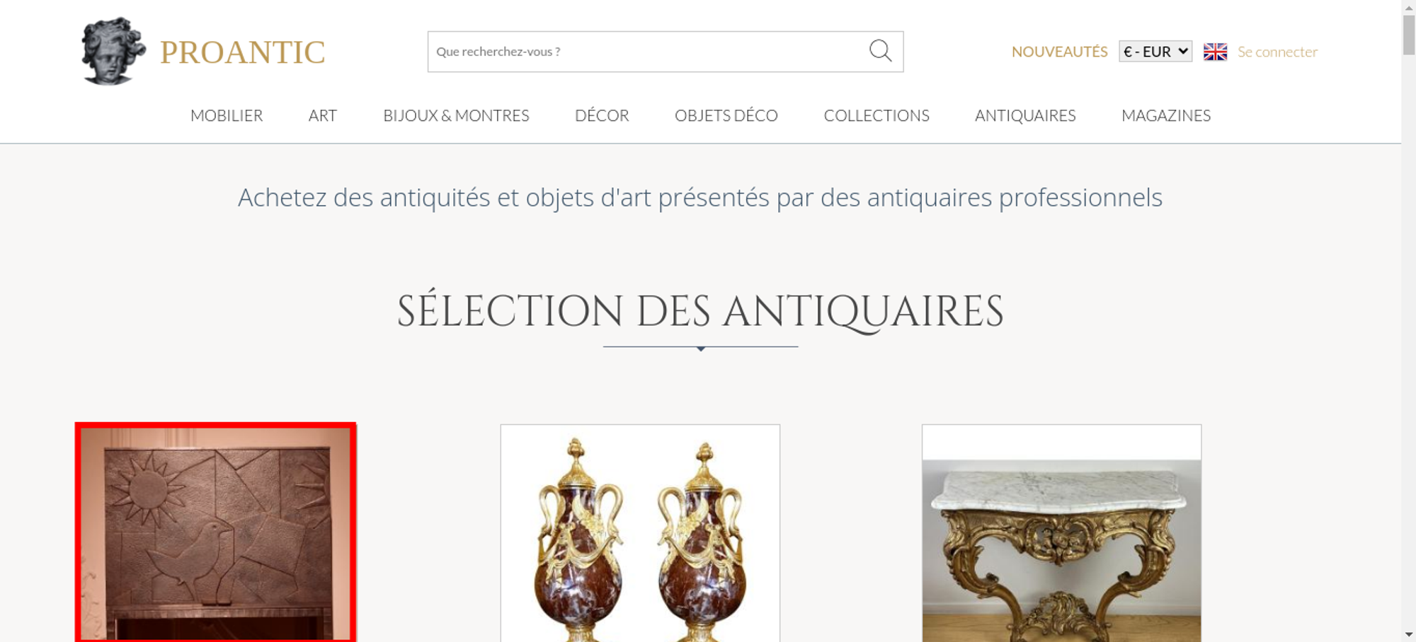Screen dimensions: 1416x642
Task: Click the magnifying glass search icon
Action: (880, 51)
